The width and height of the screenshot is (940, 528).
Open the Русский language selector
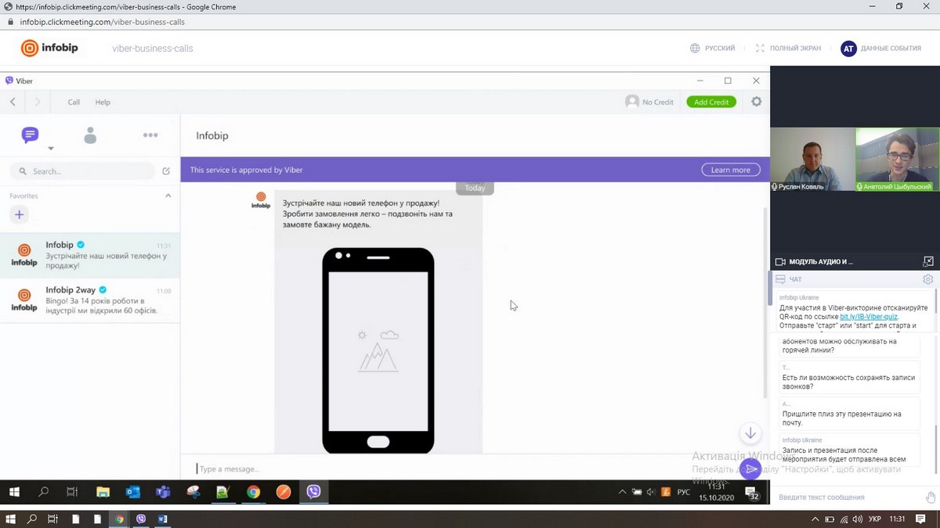[x=712, y=48]
